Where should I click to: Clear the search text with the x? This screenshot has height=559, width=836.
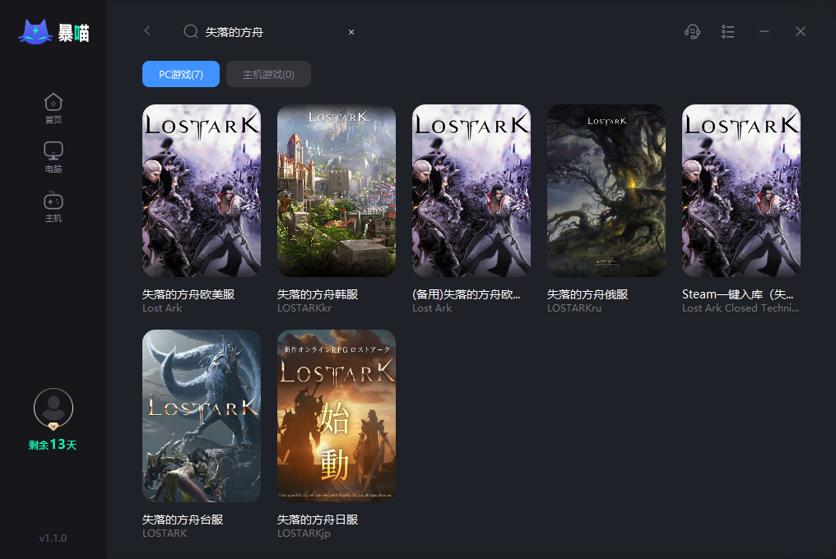[x=351, y=32]
